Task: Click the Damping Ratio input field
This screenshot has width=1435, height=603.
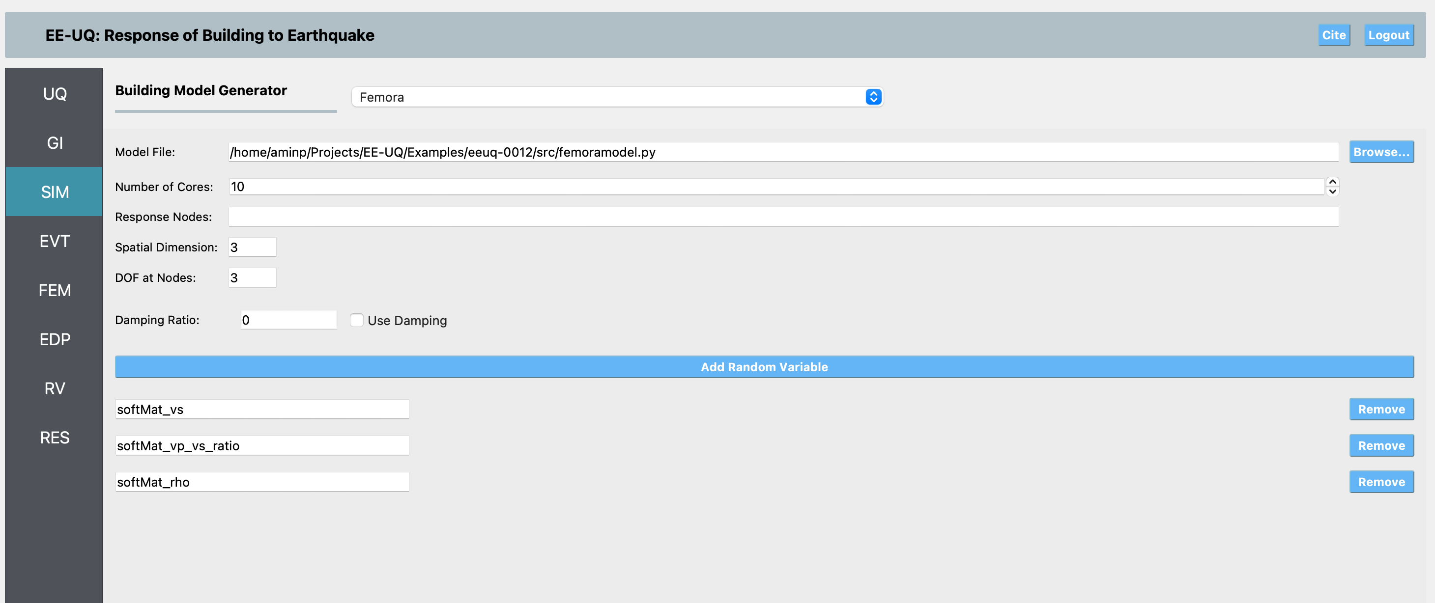Action: click(x=288, y=320)
